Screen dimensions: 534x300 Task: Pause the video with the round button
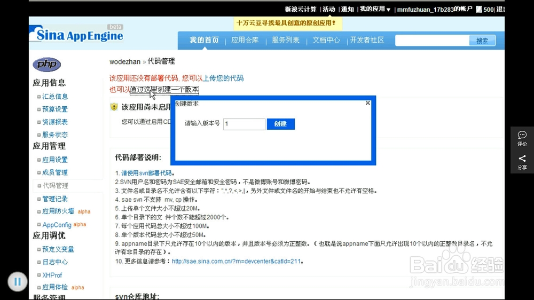(18, 282)
